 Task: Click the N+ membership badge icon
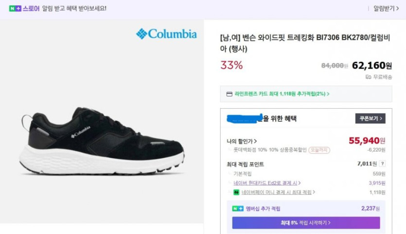(x=238, y=209)
